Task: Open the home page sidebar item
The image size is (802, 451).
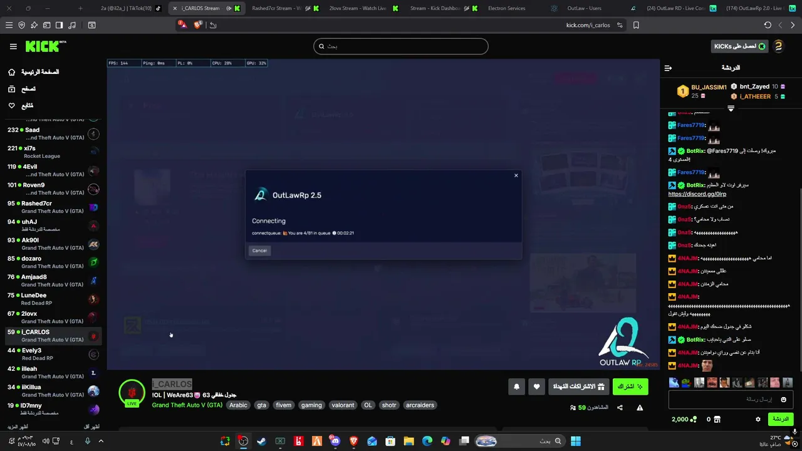Action: click(x=34, y=72)
